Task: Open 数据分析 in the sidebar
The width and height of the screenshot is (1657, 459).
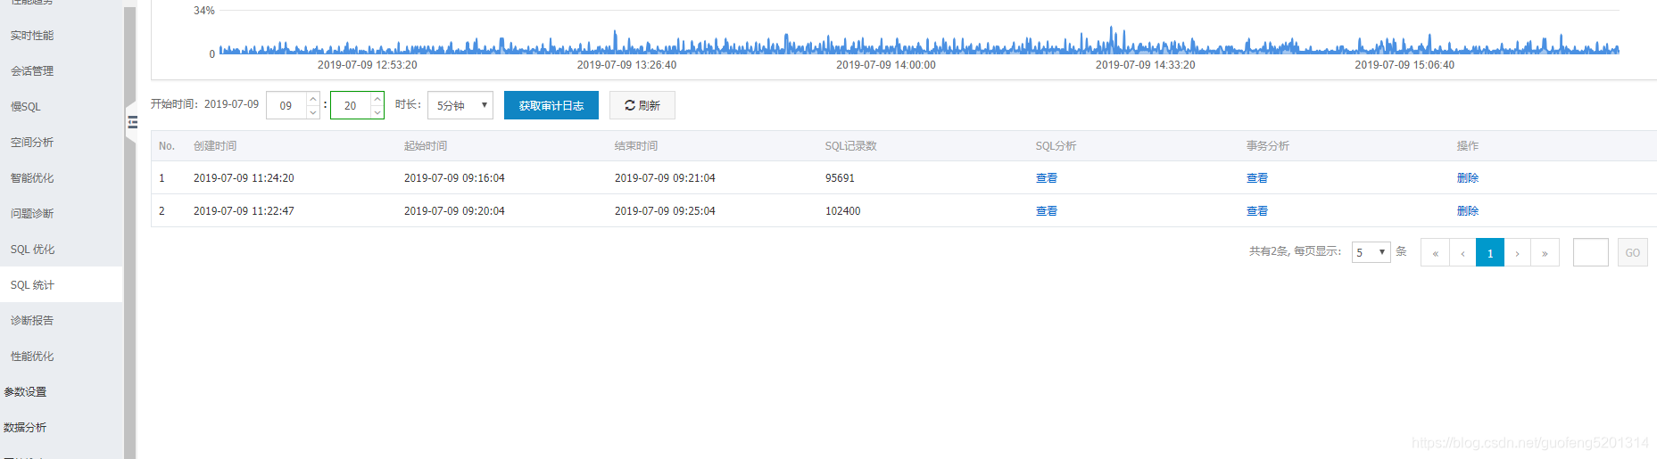Action: (x=25, y=428)
